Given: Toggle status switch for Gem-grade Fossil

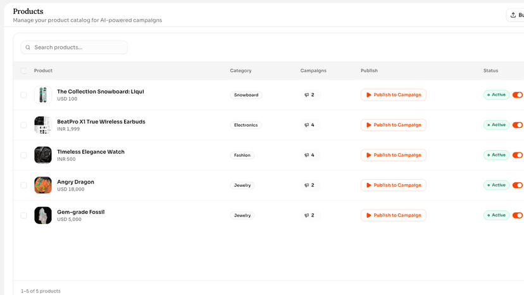Looking at the screenshot, I should point(518,215).
